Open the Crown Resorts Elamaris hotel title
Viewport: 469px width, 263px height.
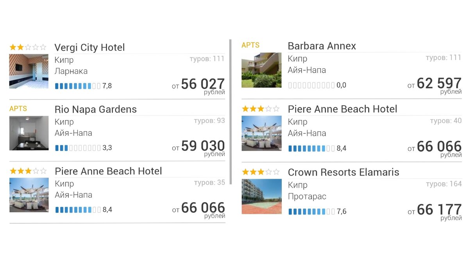click(x=343, y=172)
